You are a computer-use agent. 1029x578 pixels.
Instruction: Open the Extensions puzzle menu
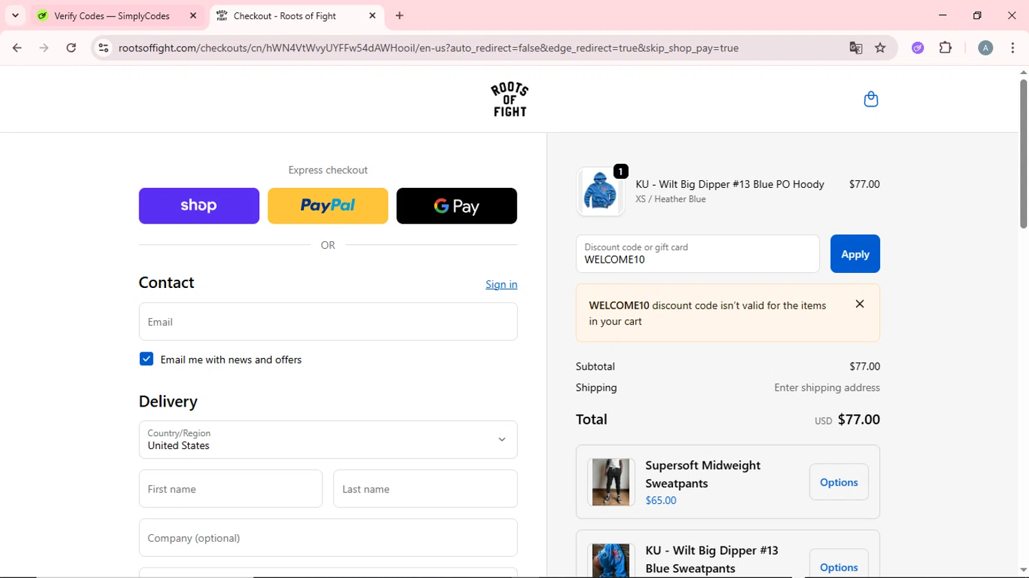pyautogui.click(x=945, y=48)
